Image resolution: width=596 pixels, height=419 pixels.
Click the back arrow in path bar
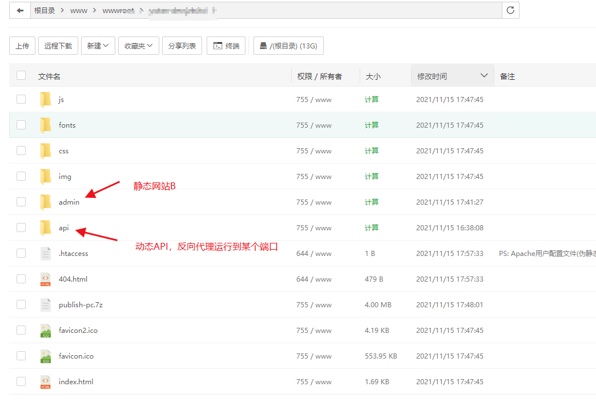(20, 11)
